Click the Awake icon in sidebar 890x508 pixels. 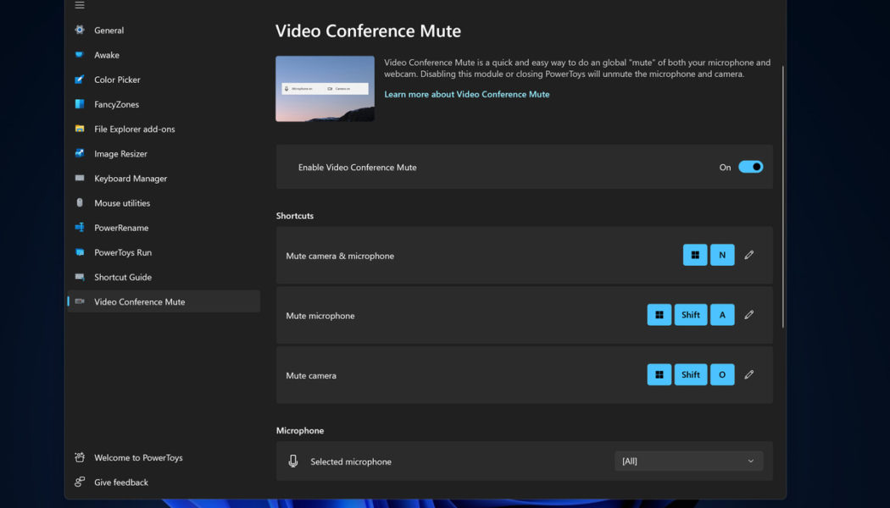click(x=79, y=55)
